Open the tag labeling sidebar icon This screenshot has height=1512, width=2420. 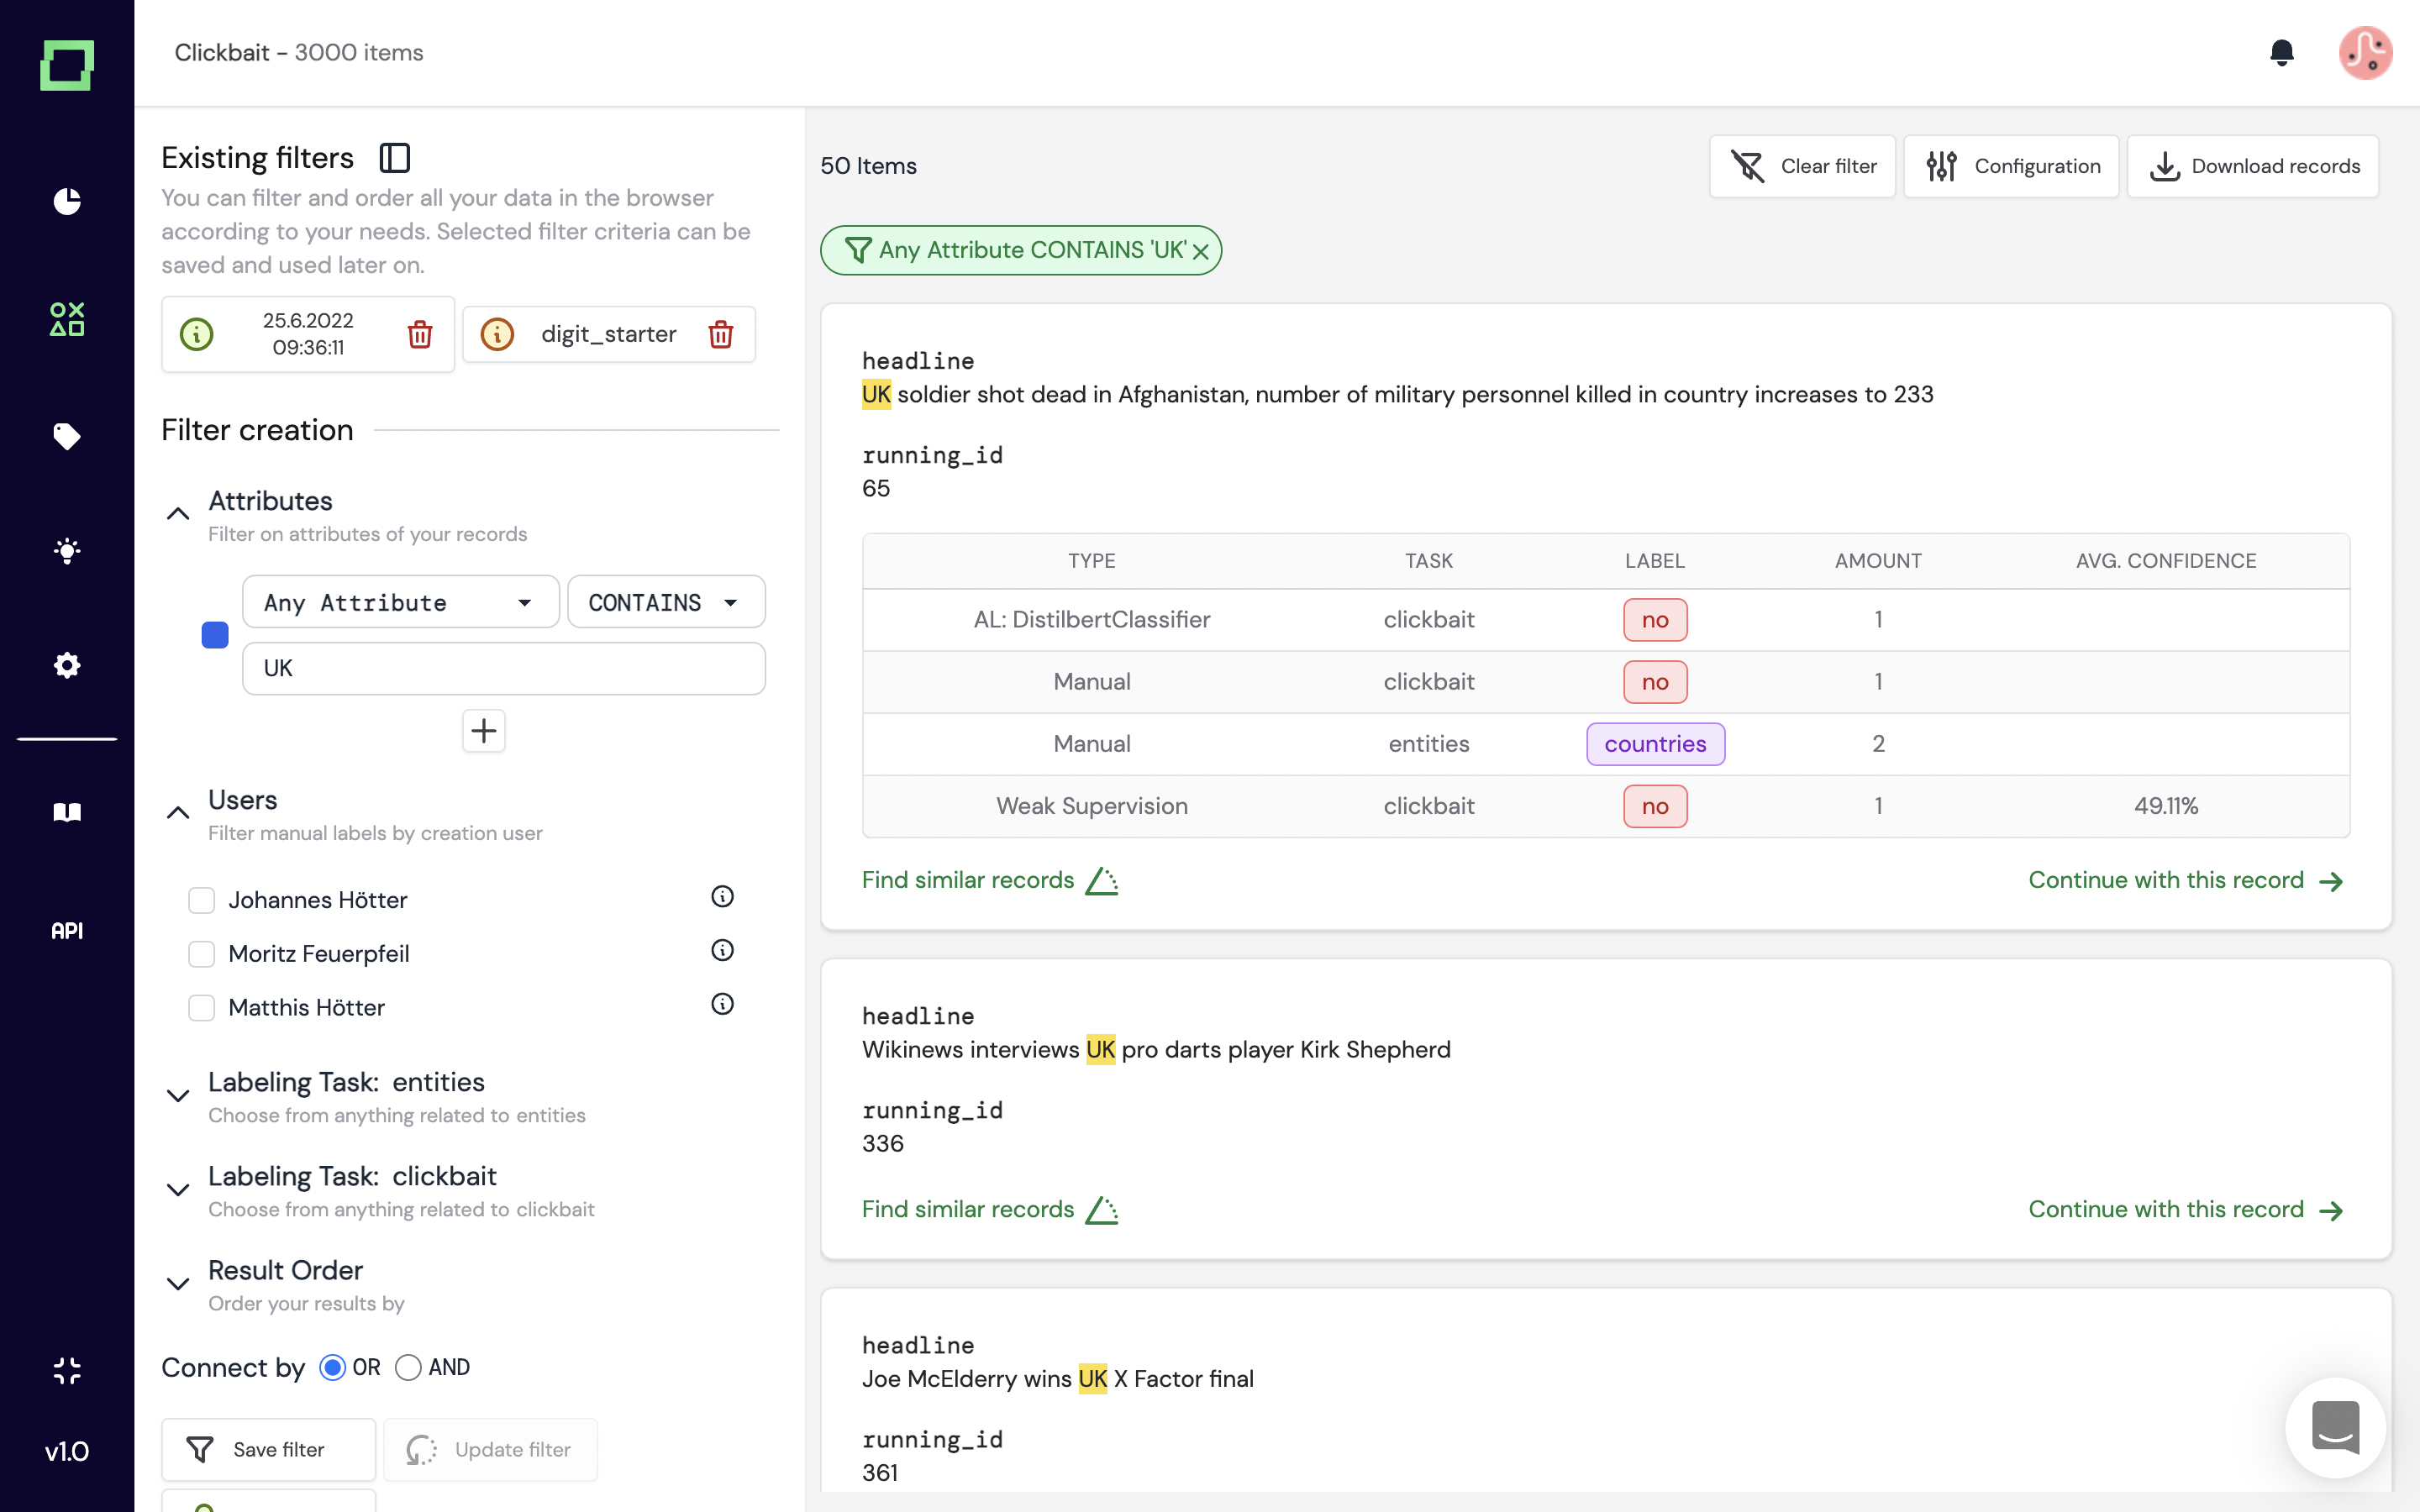(x=67, y=436)
